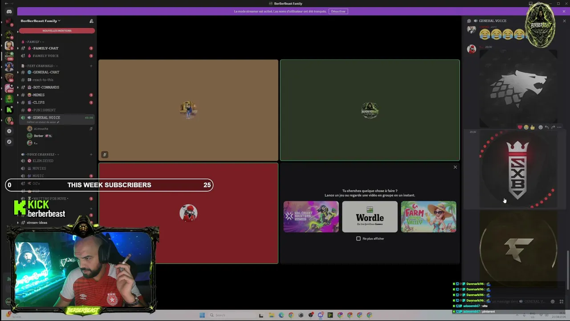Open the GENERAL-CHAT text channel

pyautogui.click(x=56, y=72)
